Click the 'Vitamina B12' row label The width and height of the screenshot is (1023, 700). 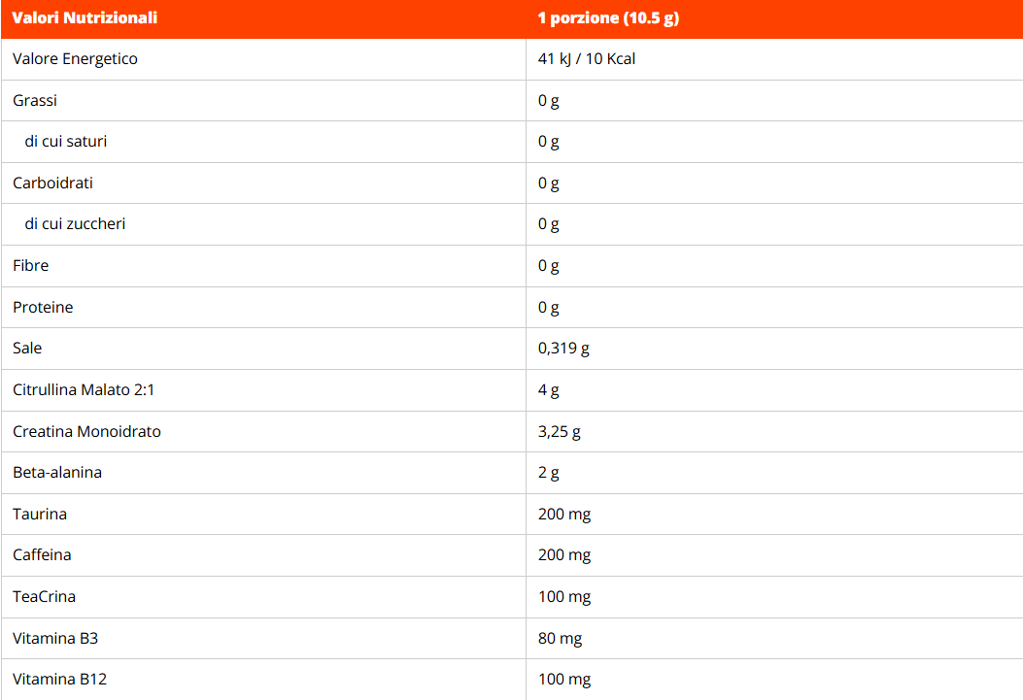59,680
